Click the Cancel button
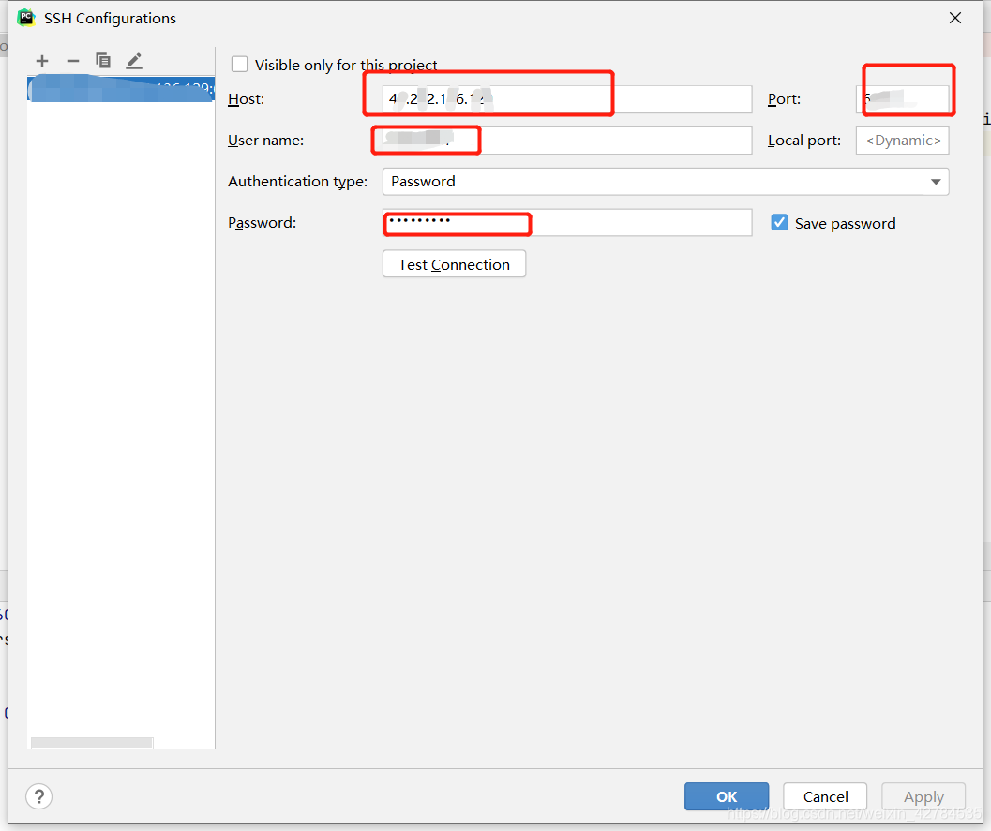The width and height of the screenshot is (991, 831). (825, 796)
